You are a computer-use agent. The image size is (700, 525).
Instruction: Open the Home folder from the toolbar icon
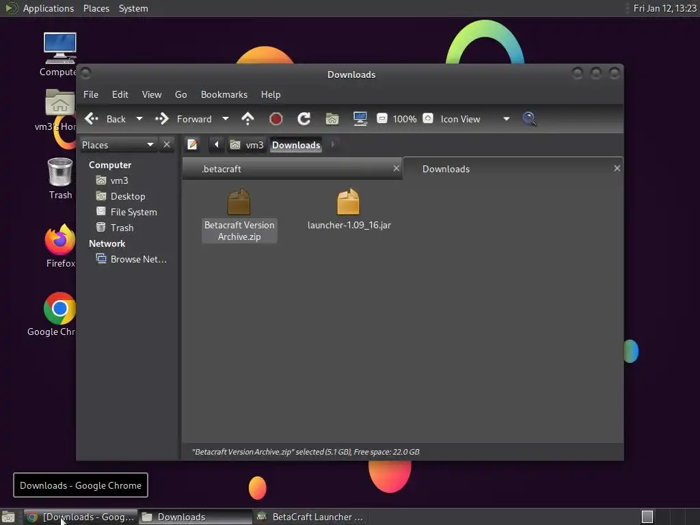332,119
